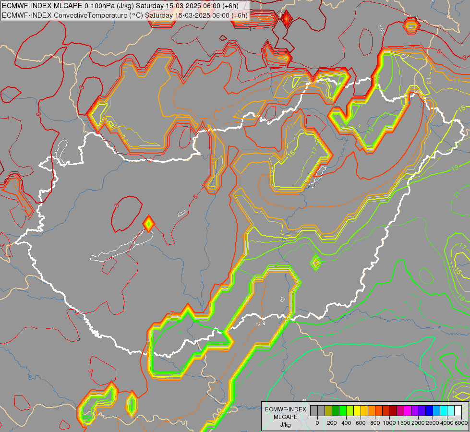The width and height of the screenshot is (470, 432).
Task: Select the dark maroon legend swatch
Action: pos(393,410)
